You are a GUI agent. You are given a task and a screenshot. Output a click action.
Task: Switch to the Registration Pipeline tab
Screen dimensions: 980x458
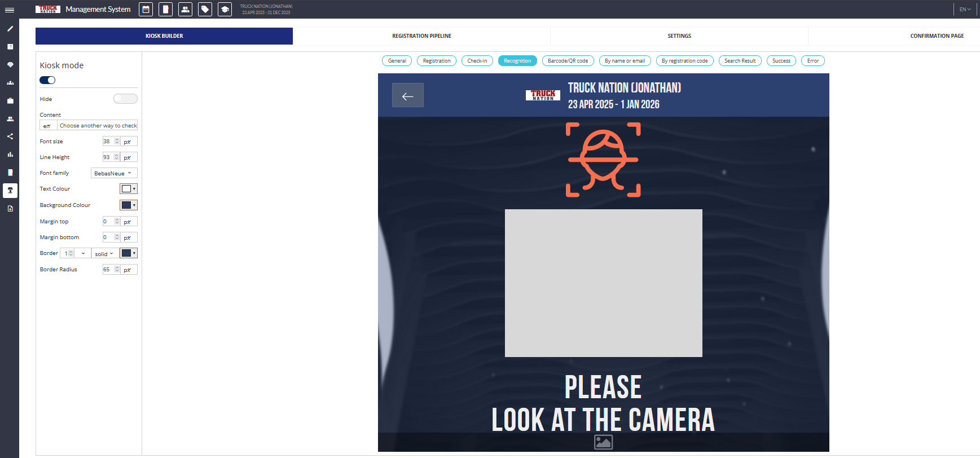[x=421, y=36]
